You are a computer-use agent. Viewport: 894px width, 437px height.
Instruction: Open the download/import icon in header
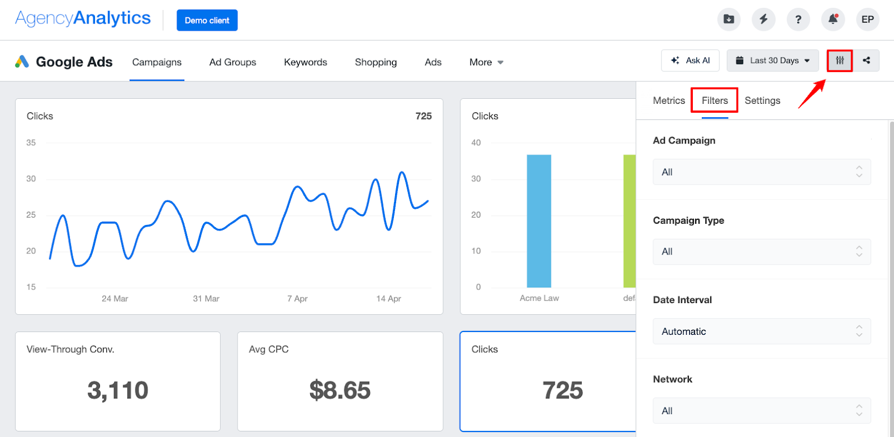click(x=729, y=20)
